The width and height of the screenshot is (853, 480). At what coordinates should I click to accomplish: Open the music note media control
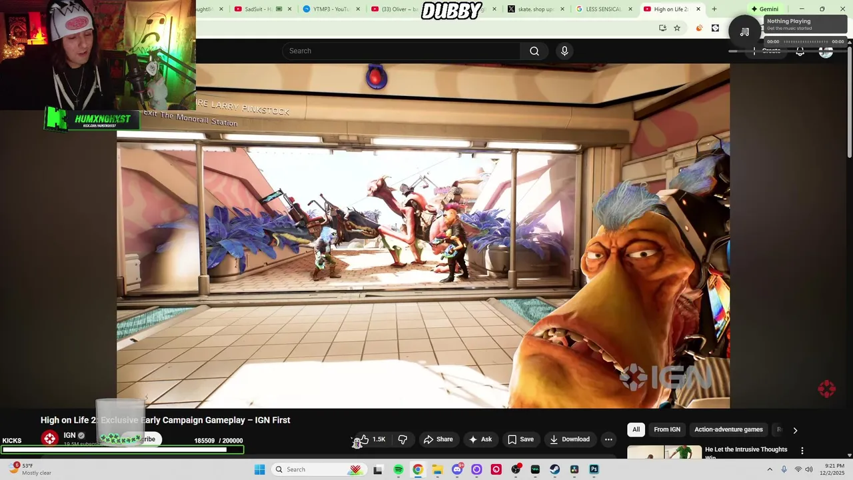tap(744, 31)
